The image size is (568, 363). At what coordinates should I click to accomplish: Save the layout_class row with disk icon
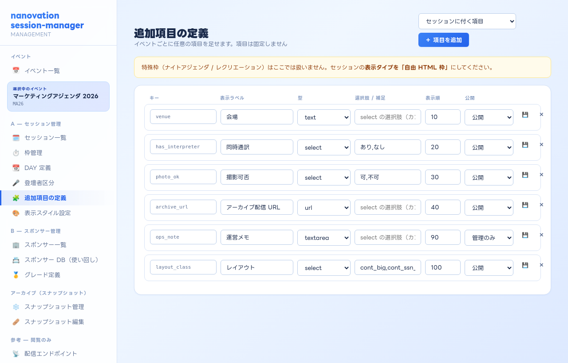tap(525, 265)
